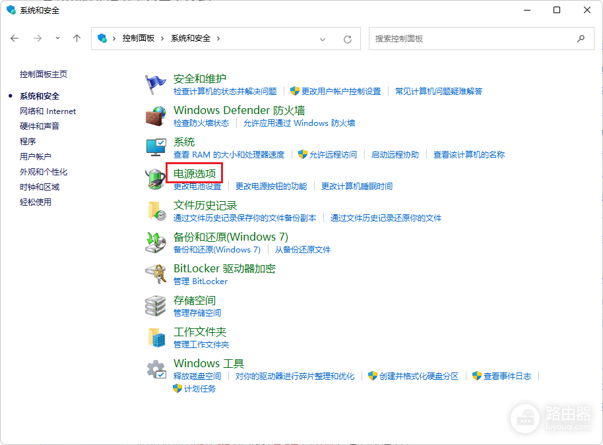Viewport: 603px width, 445px height.
Task: Refresh the control panel view
Action: pyautogui.click(x=348, y=39)
